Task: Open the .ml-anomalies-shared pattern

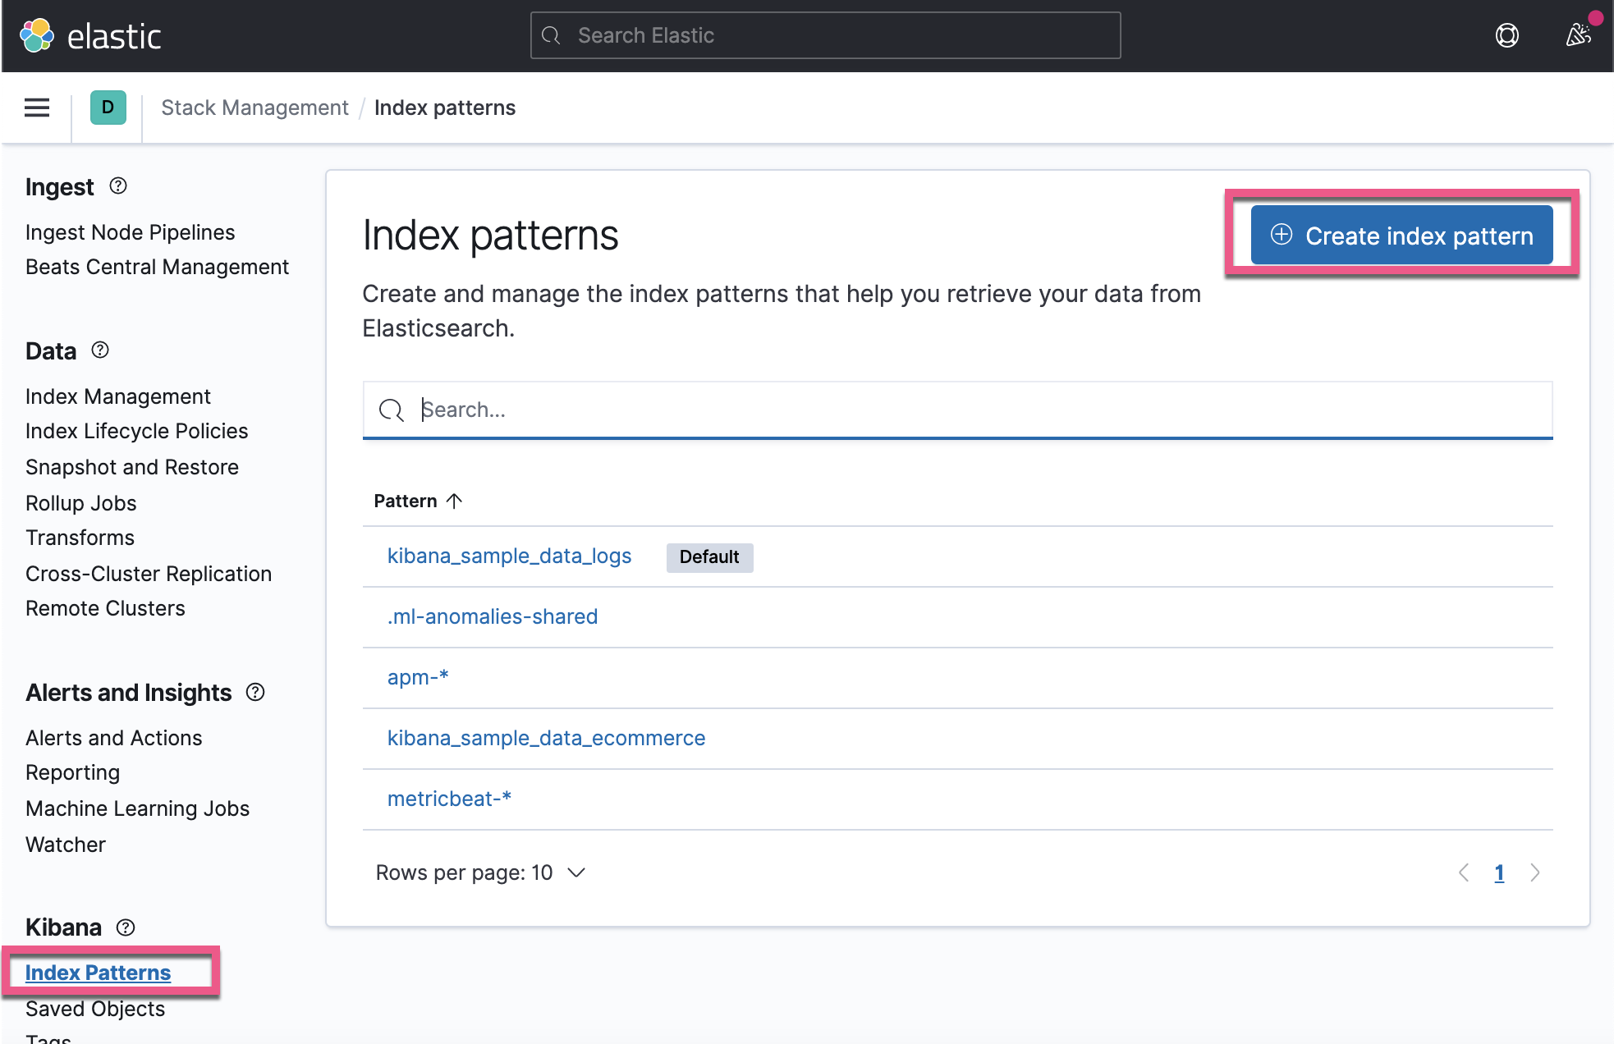Action: [492, 616]
